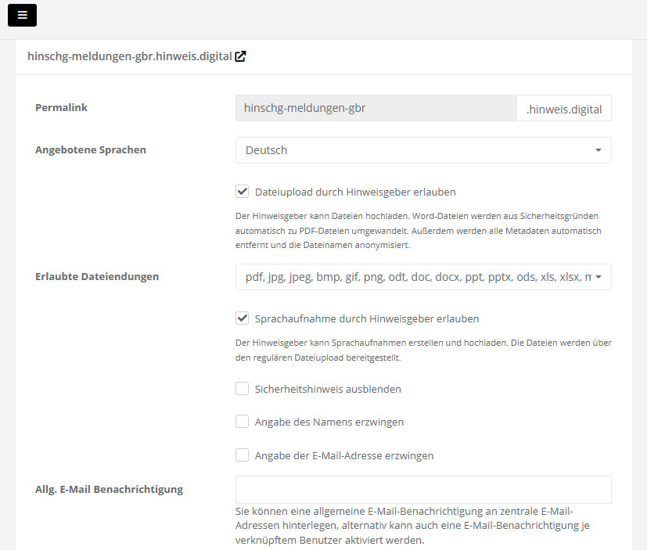Click the Allg. E-Mail Benachrichtigung label
647x550 pixels.
(109, 489)
